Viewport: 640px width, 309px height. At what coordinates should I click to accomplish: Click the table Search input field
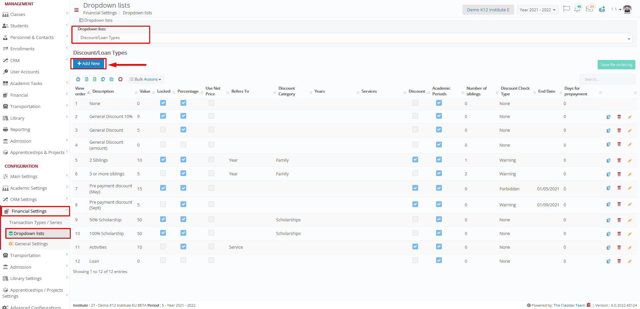pos(607,79)
